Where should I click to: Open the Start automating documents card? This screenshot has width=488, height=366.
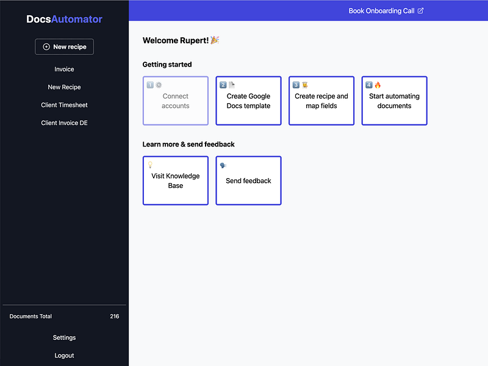[394, 101]
